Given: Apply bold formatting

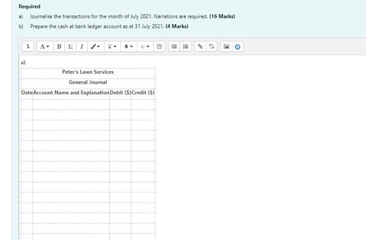Looking at the screenshot, I should tap(59, 47).
